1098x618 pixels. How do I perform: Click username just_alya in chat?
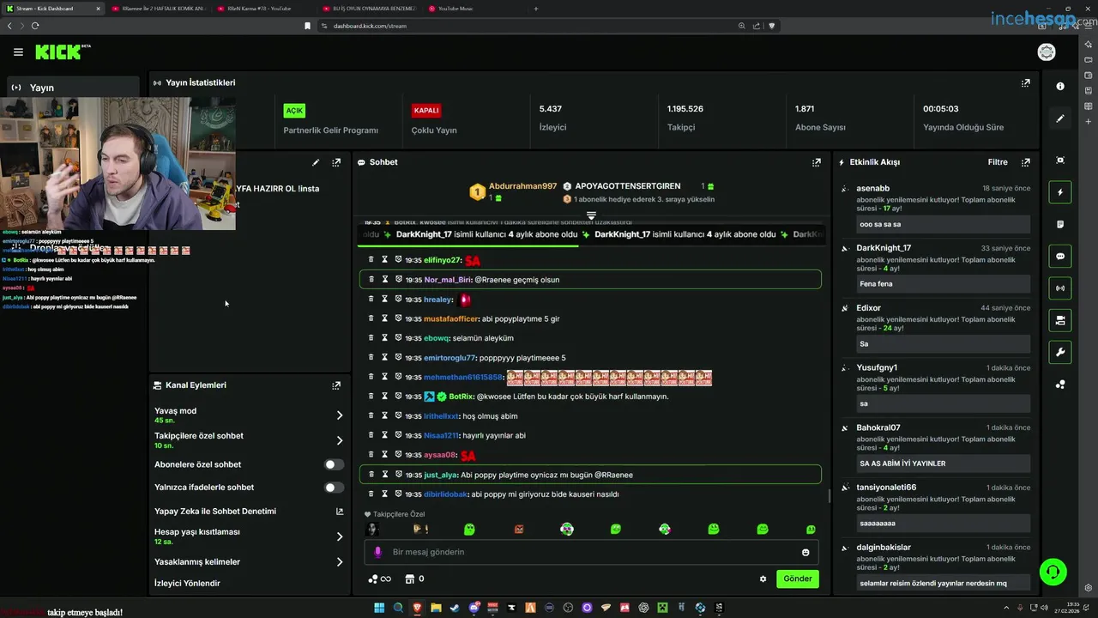pos(441,475)
